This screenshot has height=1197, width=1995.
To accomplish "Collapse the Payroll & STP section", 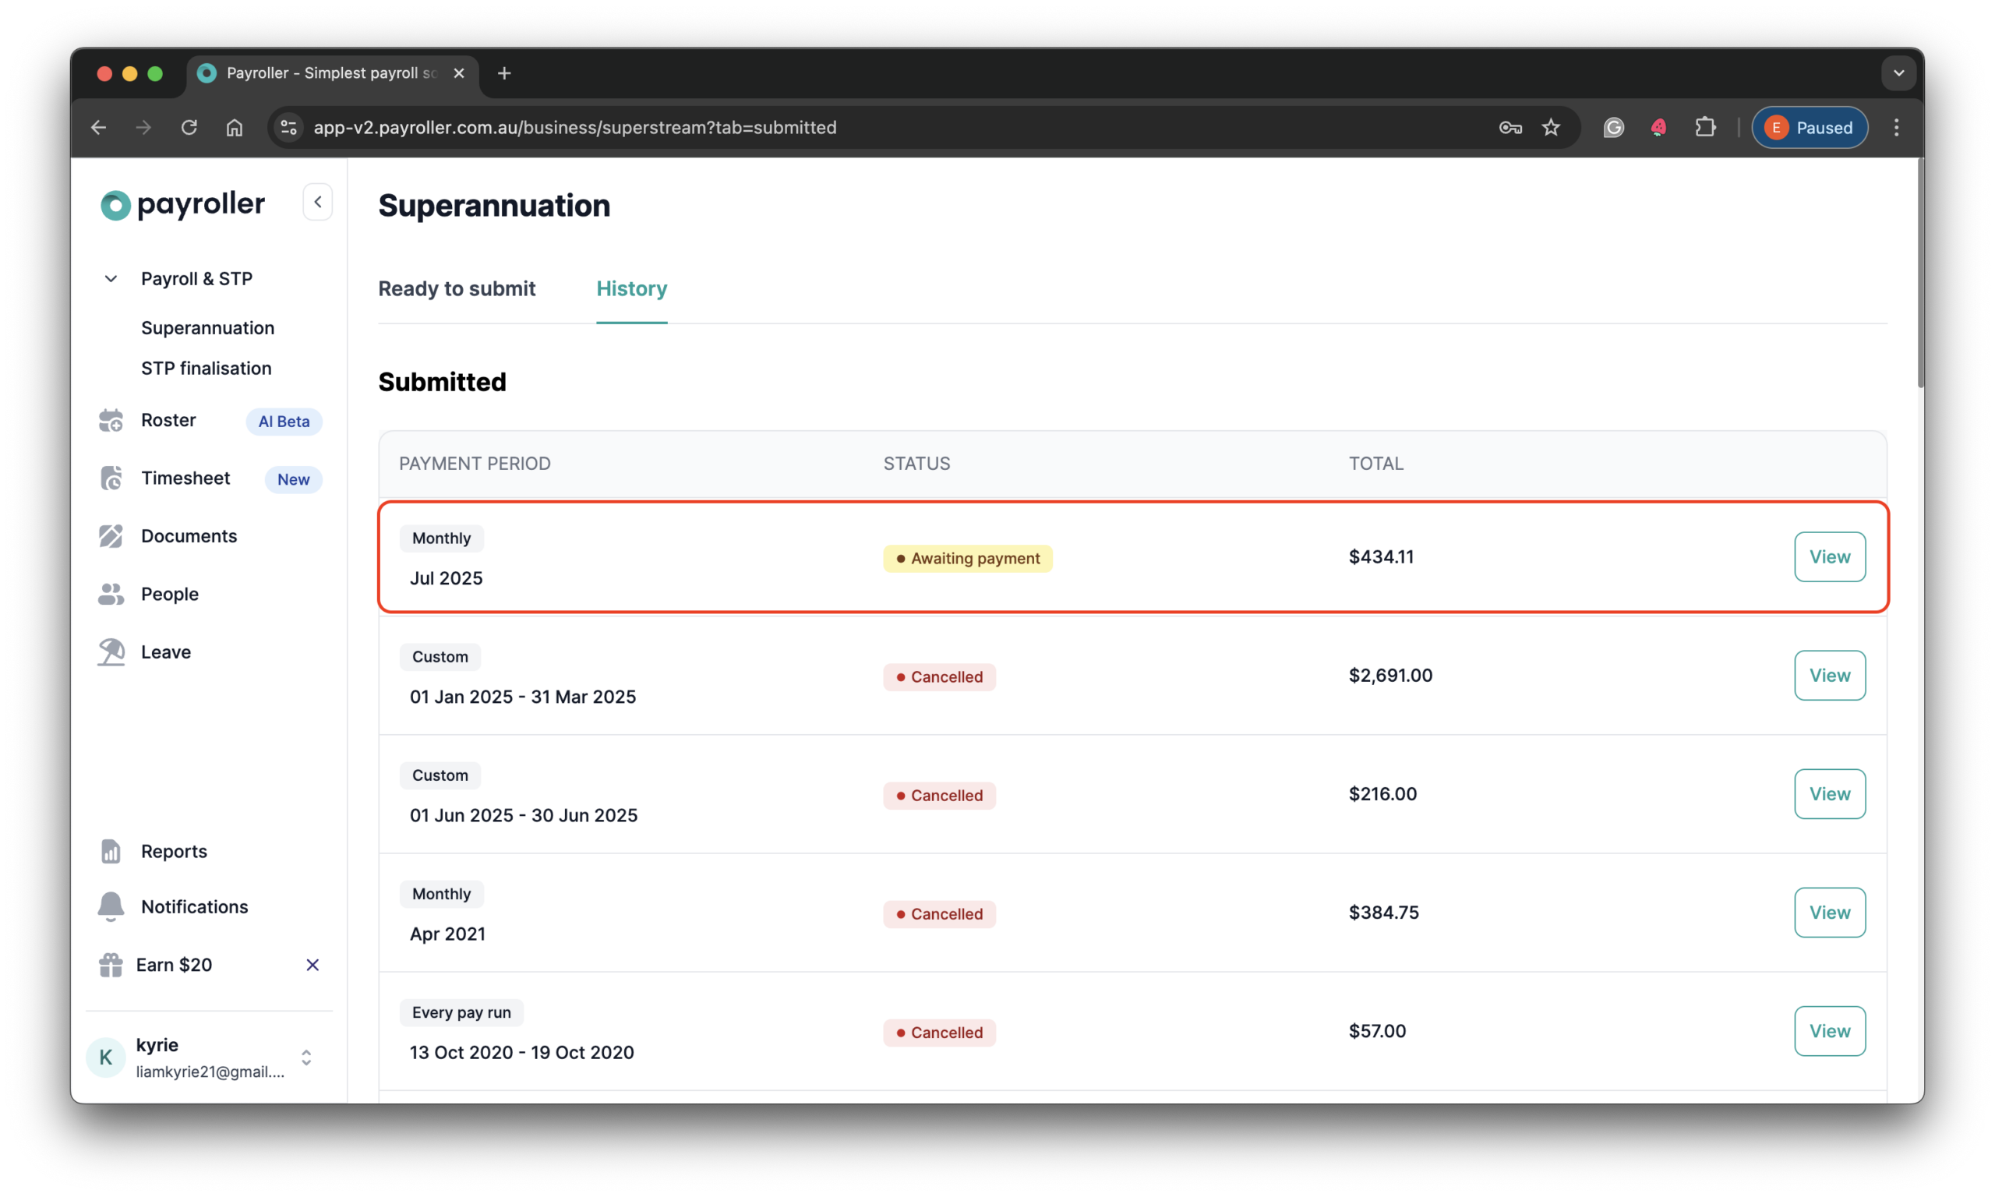I will [x=111, y=279].
